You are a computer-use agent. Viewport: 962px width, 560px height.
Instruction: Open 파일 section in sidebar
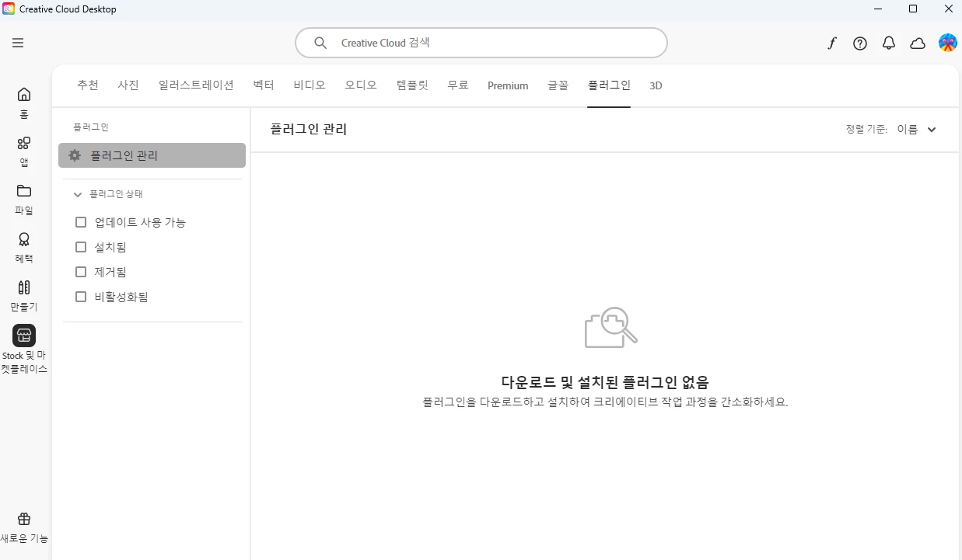[24, 200]
